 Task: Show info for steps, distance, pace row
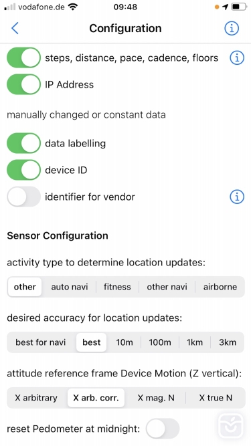[x=237, y=58]
